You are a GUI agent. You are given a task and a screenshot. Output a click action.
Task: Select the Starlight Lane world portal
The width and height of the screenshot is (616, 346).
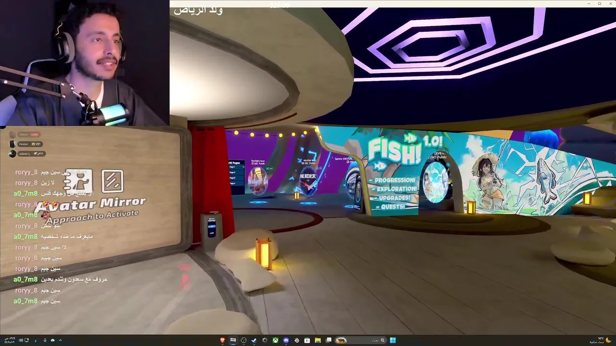[x=258, y=181]
